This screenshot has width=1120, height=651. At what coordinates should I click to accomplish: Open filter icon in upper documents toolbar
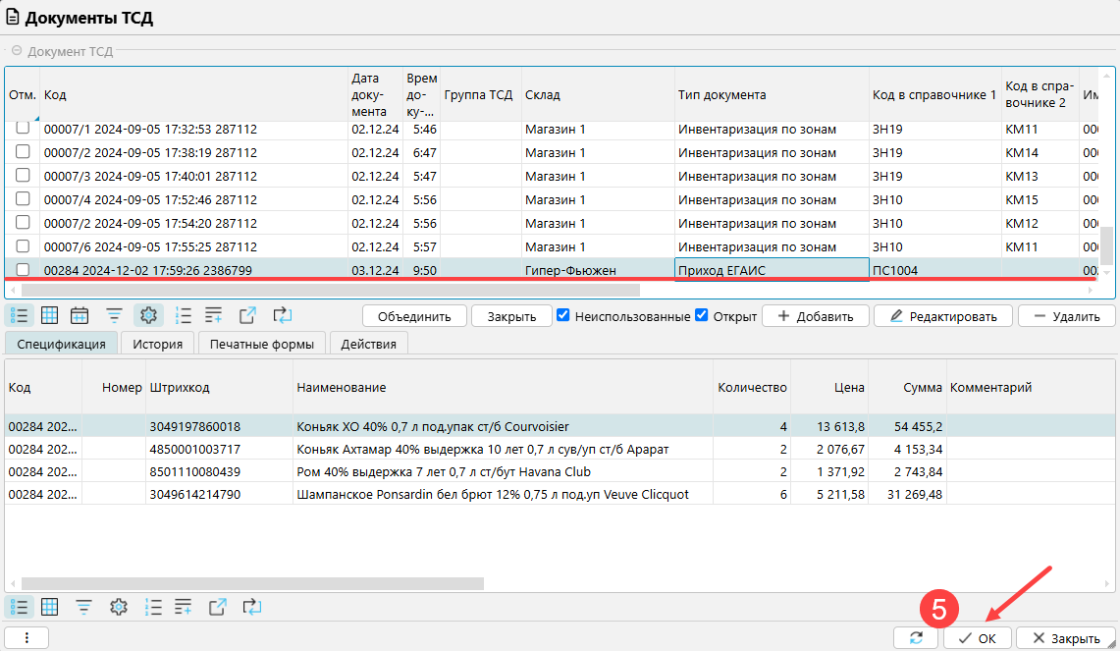point(115,315)
